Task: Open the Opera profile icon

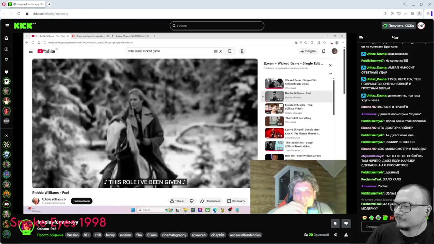Action: coord(419,14)
